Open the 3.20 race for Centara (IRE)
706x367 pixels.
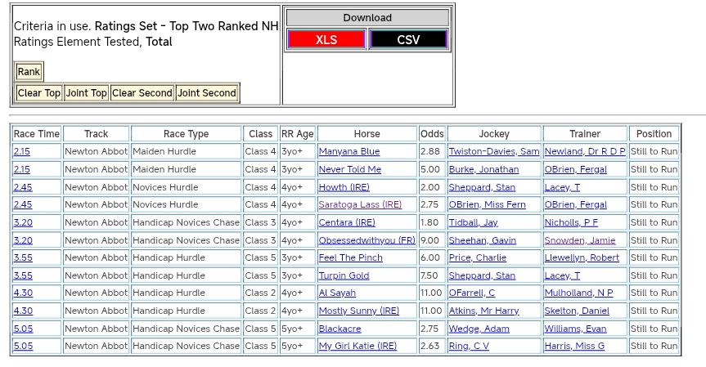pyautogui.click(x=22, y=222)
